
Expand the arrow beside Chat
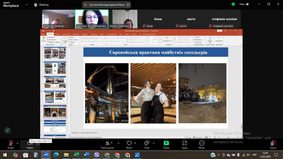click(153, 143)
